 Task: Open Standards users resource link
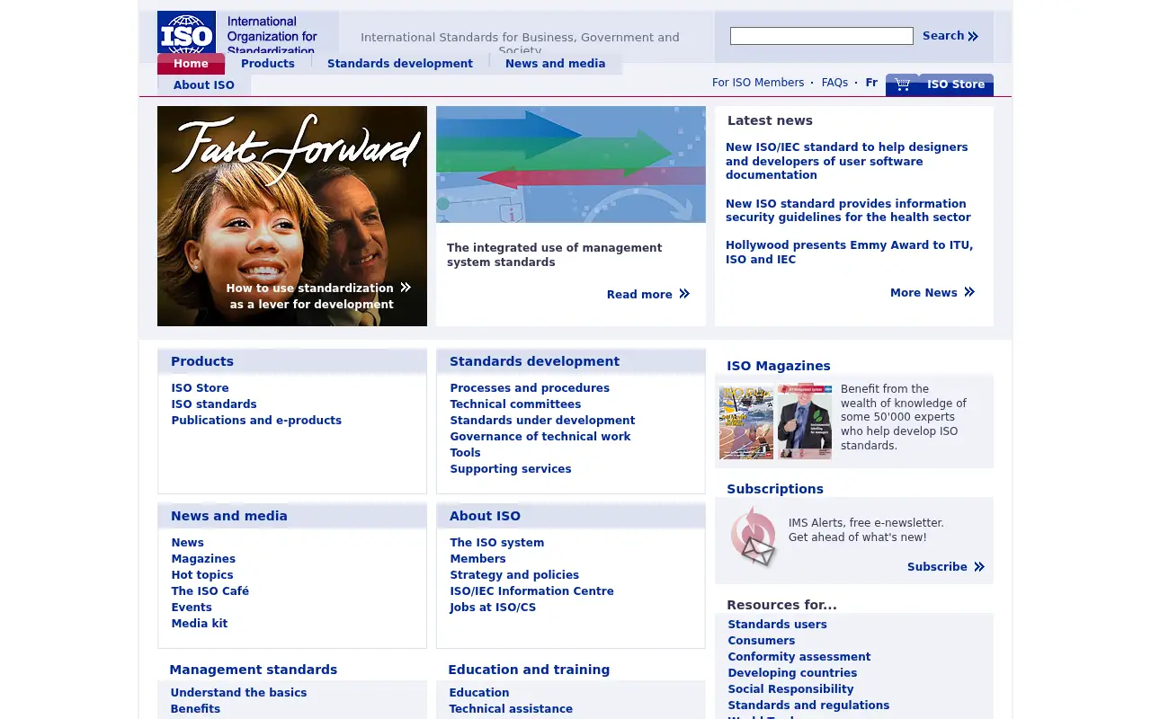(778, 625)
